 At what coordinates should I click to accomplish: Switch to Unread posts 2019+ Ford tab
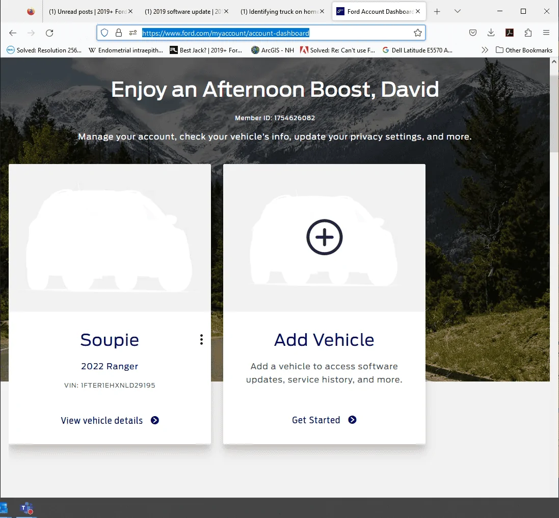(88, 12)
